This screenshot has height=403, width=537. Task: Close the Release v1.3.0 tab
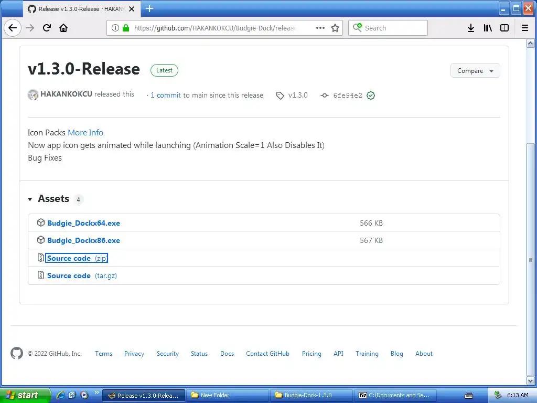point(132,9)
